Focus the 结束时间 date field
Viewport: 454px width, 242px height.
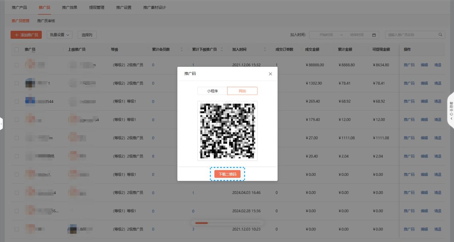[x=357, y=35]
